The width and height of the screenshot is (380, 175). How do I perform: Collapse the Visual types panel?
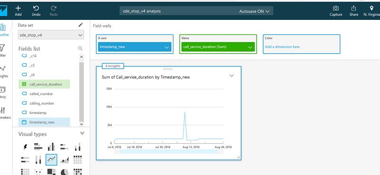pos(82,133)
